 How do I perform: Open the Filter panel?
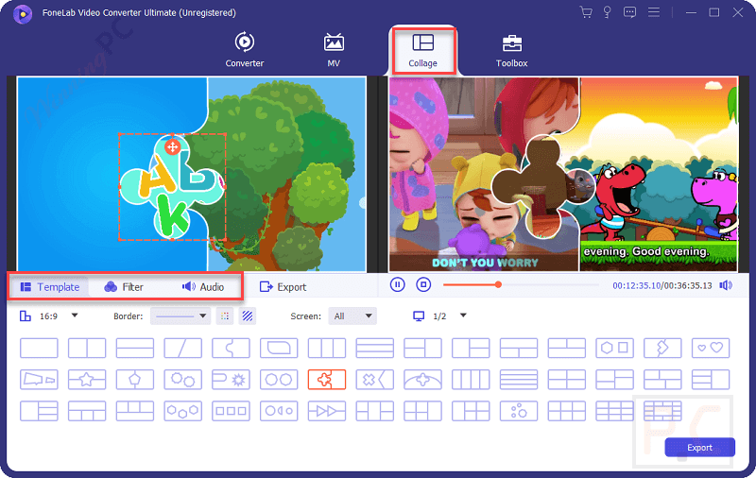[124, 287]
